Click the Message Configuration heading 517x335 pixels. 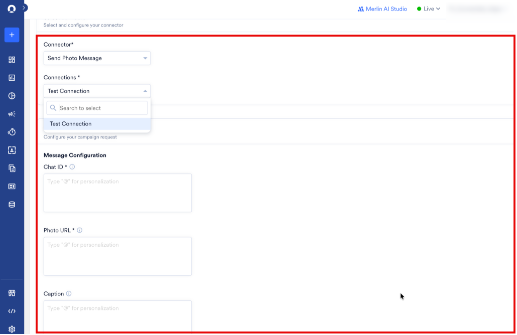75,155
